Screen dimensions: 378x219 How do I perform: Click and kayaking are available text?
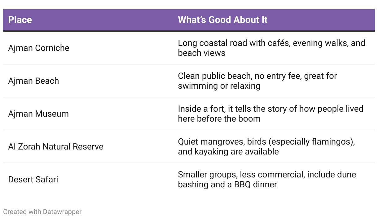click(228, 152)
